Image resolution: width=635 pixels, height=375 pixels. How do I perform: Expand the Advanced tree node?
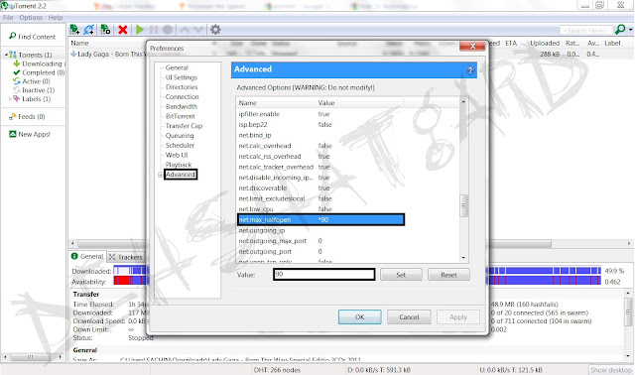pyautogui.click(x=160, y=175)
